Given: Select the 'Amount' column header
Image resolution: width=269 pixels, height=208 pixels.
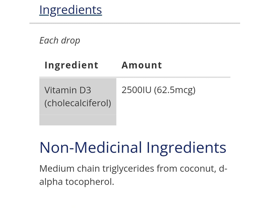Looking at the screenshot, I should 142,65.
